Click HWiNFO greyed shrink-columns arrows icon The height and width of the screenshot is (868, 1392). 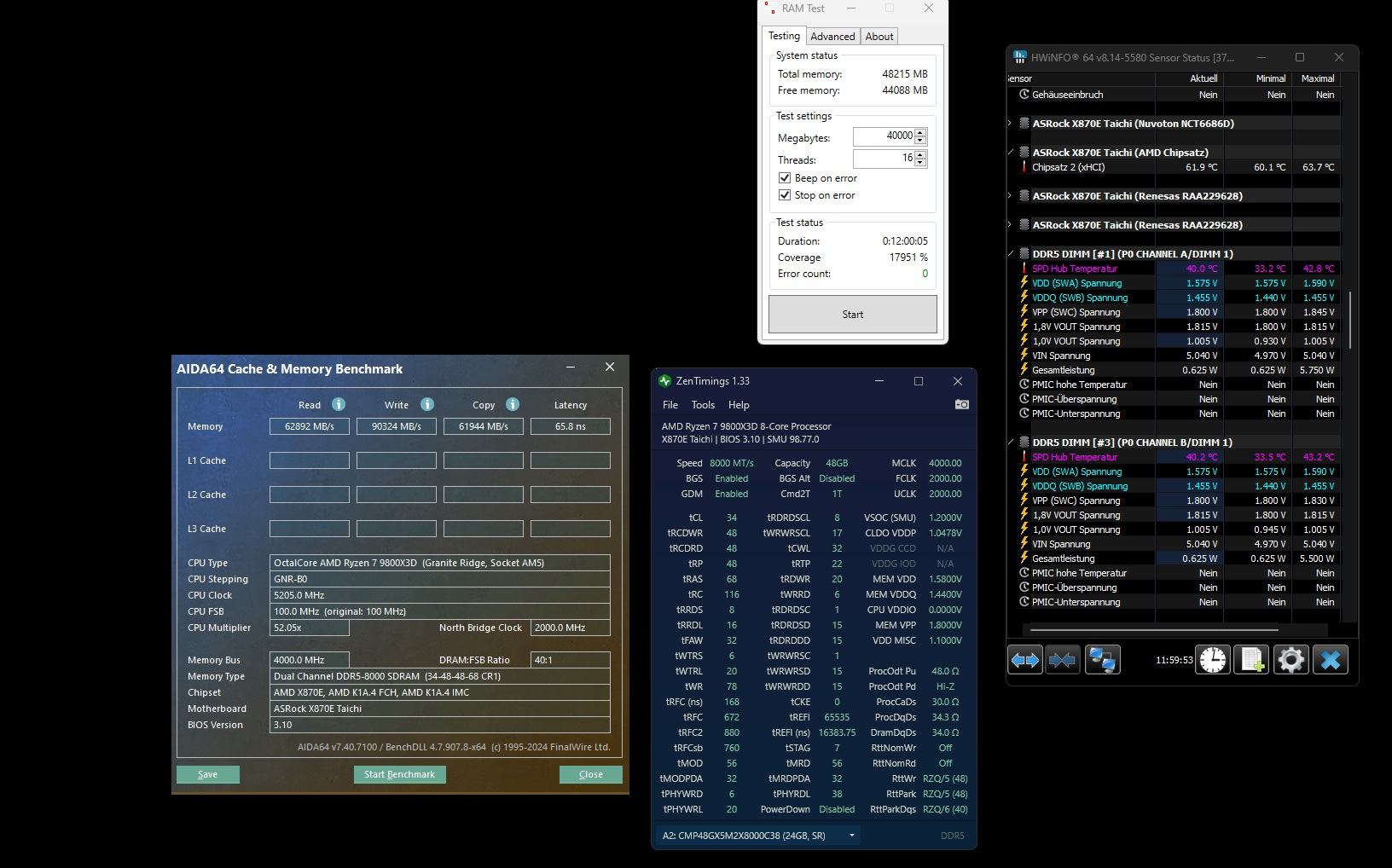click(1062, 659)
